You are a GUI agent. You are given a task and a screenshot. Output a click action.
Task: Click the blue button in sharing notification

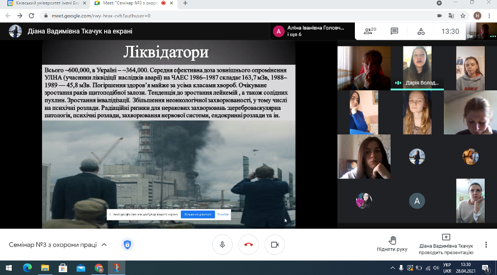(x=198, y=214)
